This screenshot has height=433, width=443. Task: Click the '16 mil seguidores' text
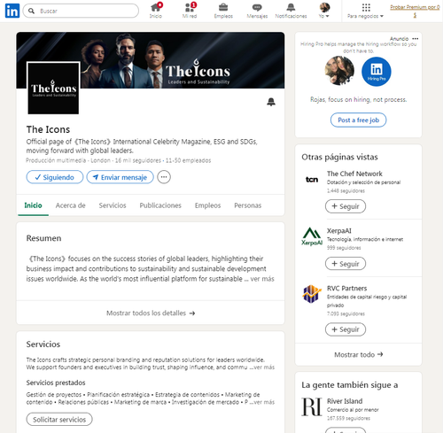click(x=138, y=160)
